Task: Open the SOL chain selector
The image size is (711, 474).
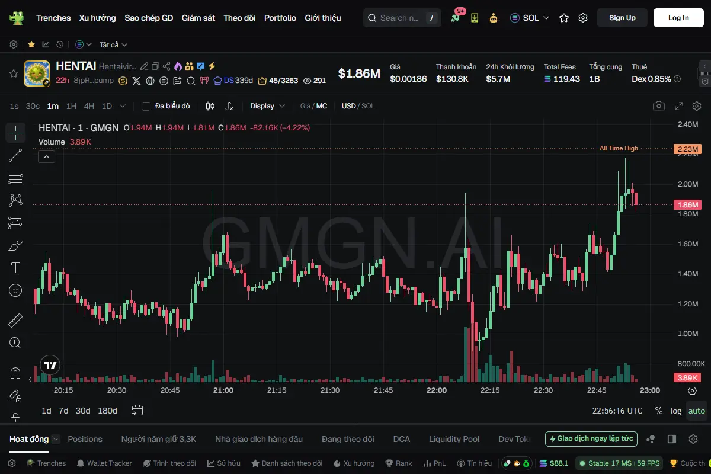Action: coord(530,18)
